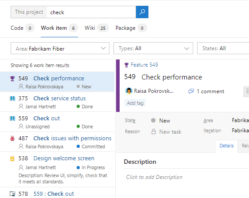Expand the Area: Fabrikam Fiber dropdown
Image resolution: width=249 pixels, height=198 pixels.
pos(60,48)
